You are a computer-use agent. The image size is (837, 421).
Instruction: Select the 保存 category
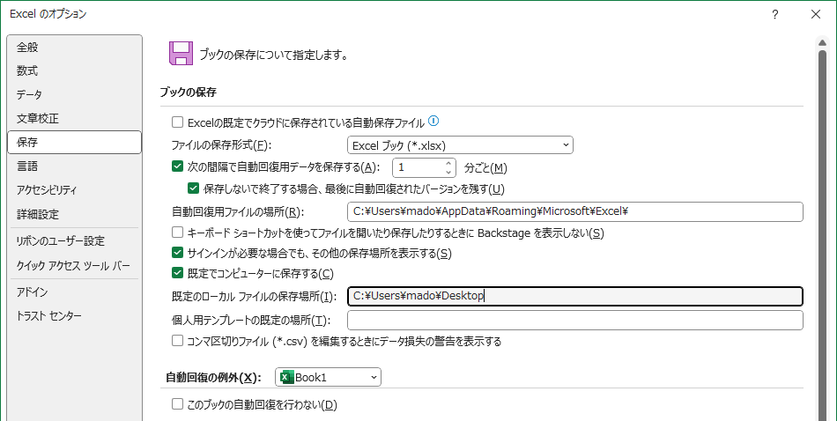[74, 143]
